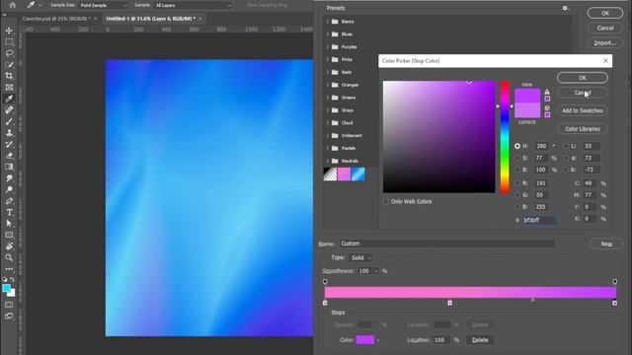Select the Rectangle shape tool
Screen dimensions: 632x355
point(9,235)
